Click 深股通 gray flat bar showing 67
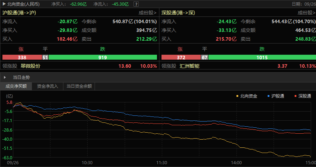Screen dimensions: 316x167 205,58
